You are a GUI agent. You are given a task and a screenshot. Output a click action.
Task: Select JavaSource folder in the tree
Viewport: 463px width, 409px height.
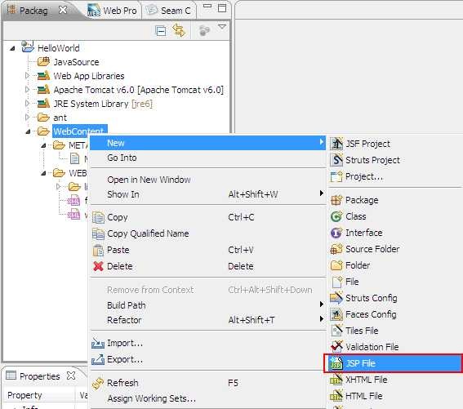tap(69, 62)
